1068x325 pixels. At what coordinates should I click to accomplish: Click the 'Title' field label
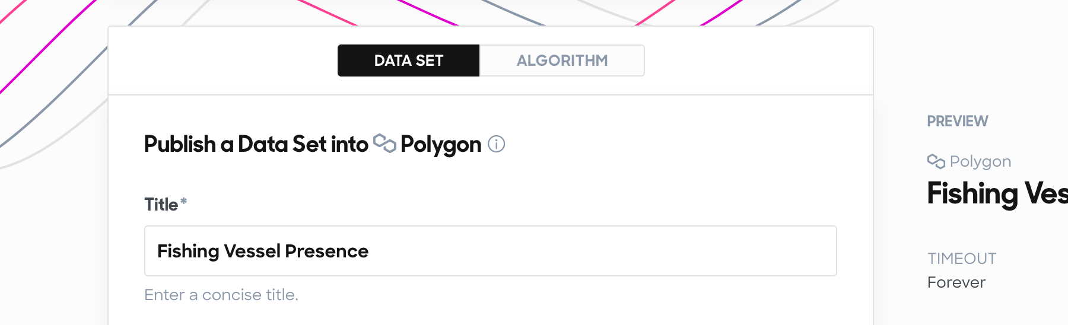point(161,205)
